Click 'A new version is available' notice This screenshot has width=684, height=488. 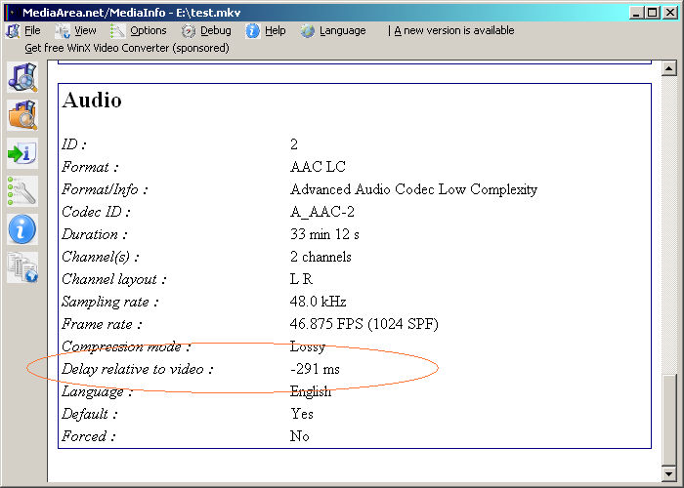454,30
